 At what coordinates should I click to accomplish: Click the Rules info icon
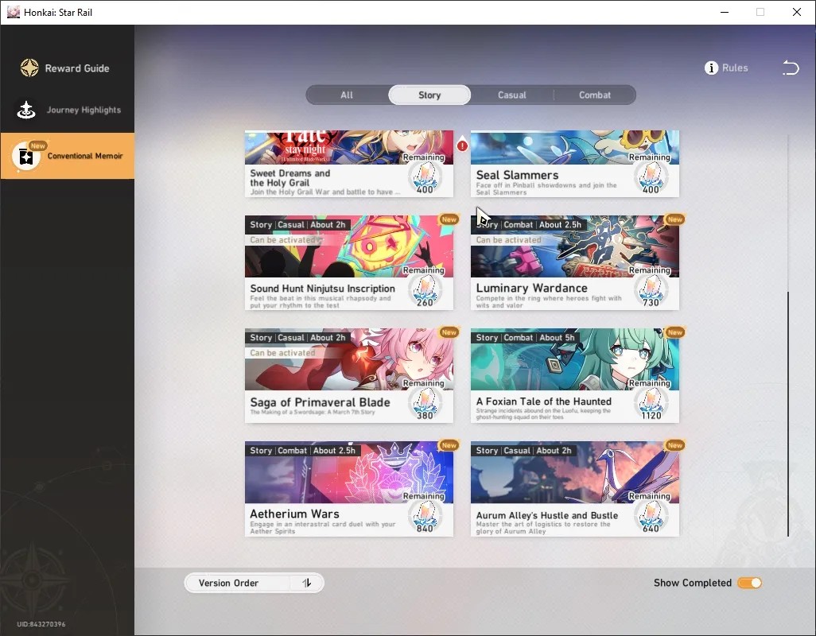[x=711, y=68]
